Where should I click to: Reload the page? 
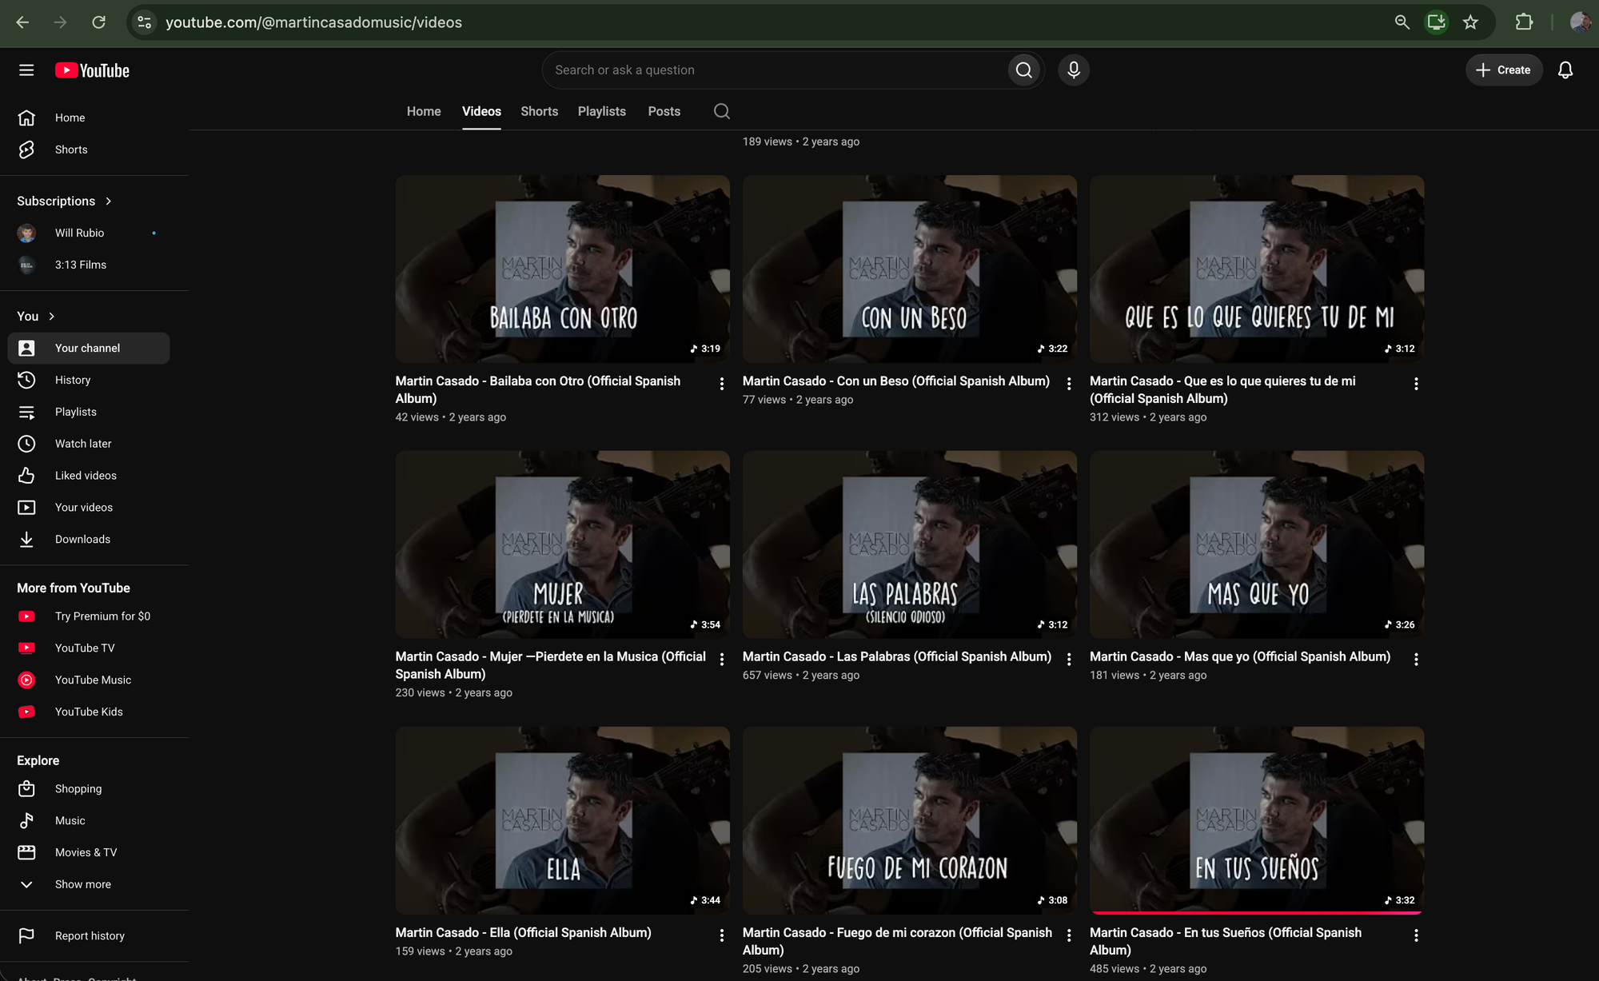[x=99, y=22]
